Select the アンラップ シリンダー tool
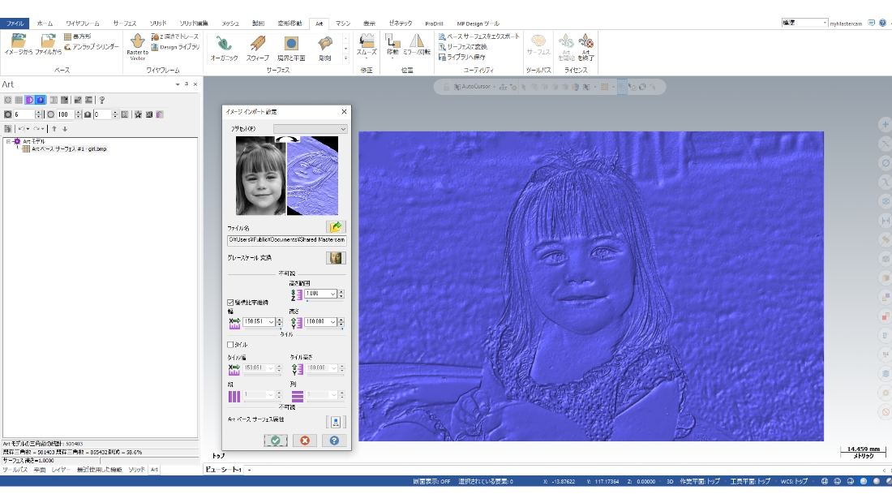The height and width of the screenshot is (503, 892). [91, 47]
